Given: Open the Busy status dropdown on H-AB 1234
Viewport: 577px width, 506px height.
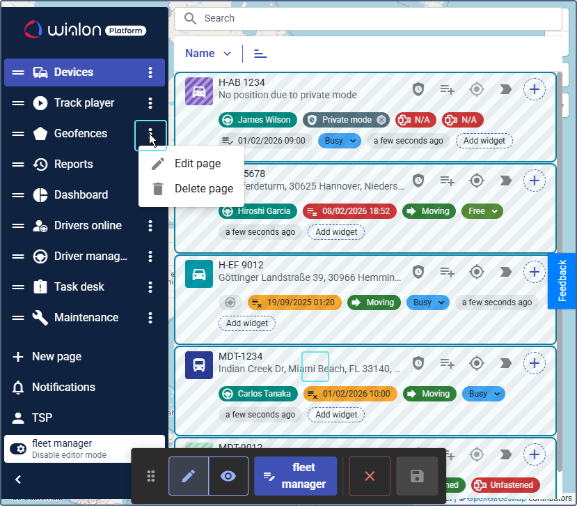Looking at the screenshot, I should [341, 141].
